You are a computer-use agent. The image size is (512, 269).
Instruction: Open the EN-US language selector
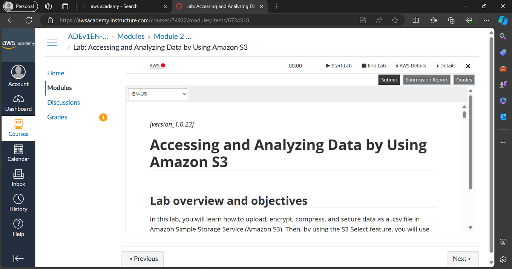coord(158,94)
